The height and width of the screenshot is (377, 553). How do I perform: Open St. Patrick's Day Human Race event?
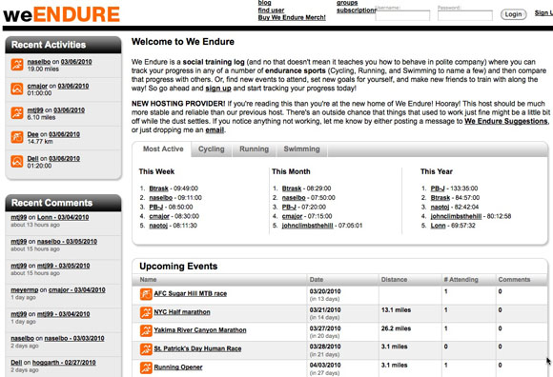(x=197, y=348)
